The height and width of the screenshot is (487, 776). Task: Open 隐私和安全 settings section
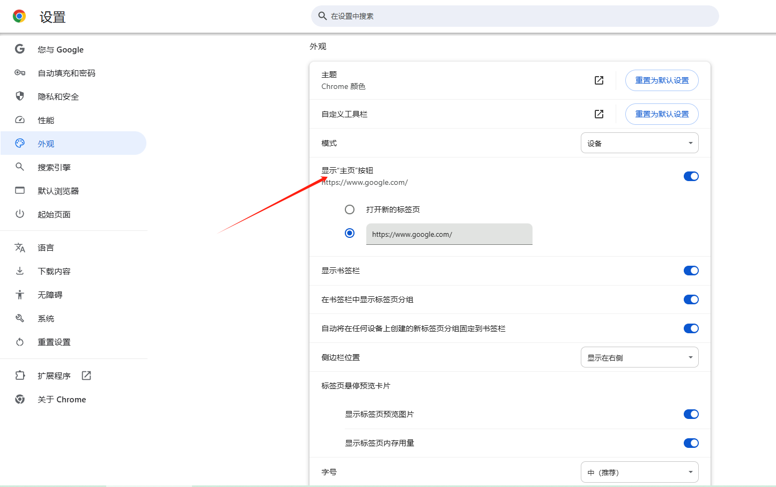pos(73,96)
